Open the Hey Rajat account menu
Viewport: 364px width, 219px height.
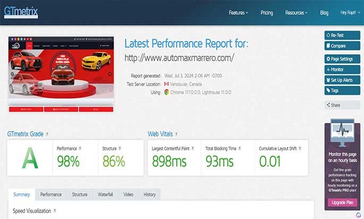(x=350, y=13)
